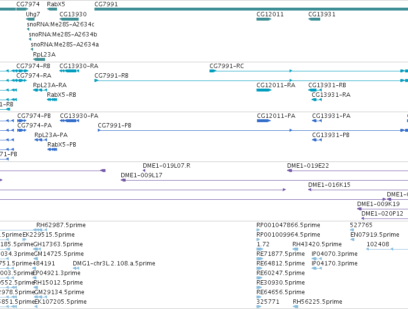Click the EK107205.5prime EST label
The image size is (408, 309).
click(x=60, y=302)
